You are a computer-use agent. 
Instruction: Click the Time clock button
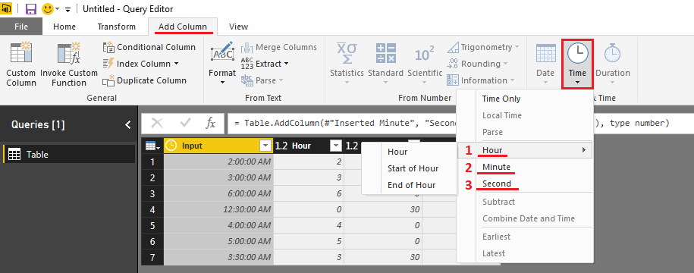point(577,63)
